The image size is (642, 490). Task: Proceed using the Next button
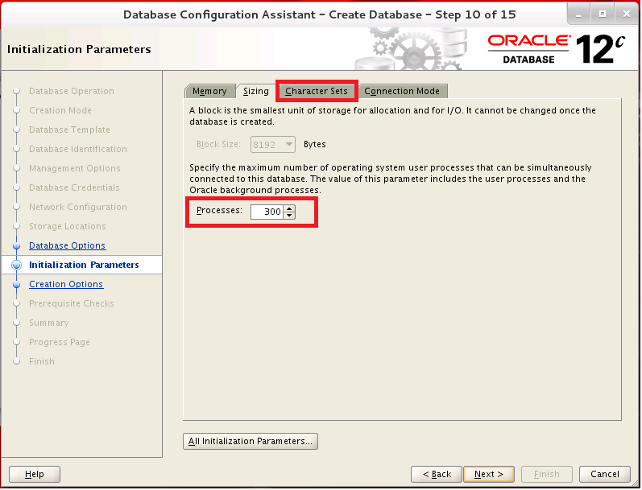pyautogui.click(x=489, y=474)
